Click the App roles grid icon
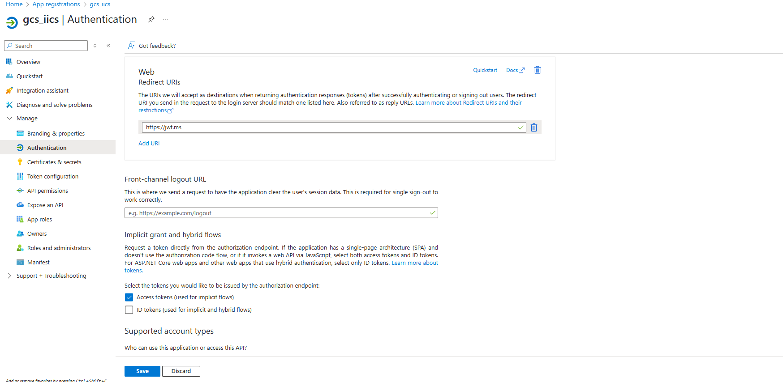 pyautogui.click(x=20, y=219)
